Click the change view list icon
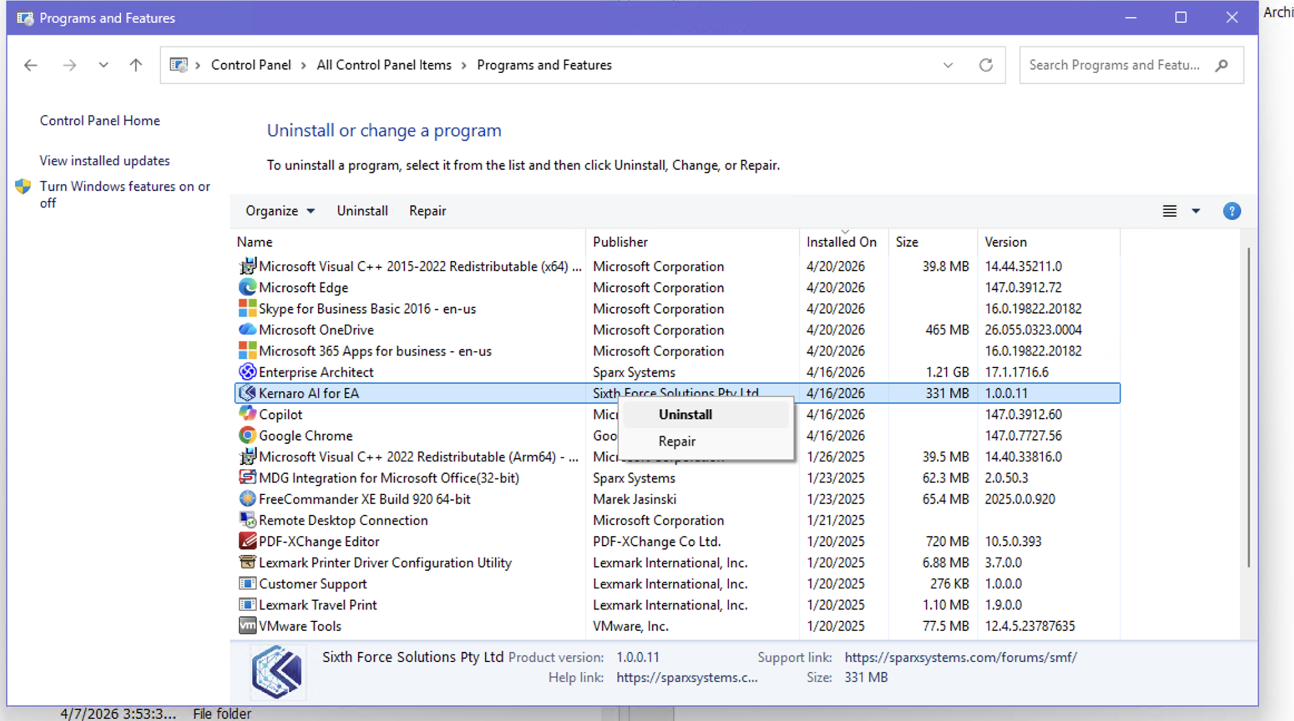The width and height of the screenshot is (1294, 721). pyautogui.click(x=1169, y=211)
